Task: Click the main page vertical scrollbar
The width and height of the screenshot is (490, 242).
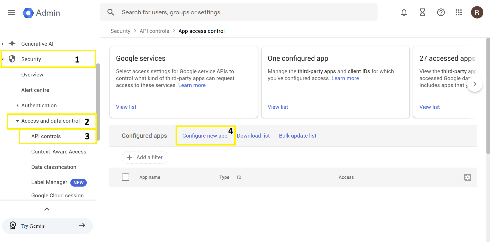Action: click(488, 96)
